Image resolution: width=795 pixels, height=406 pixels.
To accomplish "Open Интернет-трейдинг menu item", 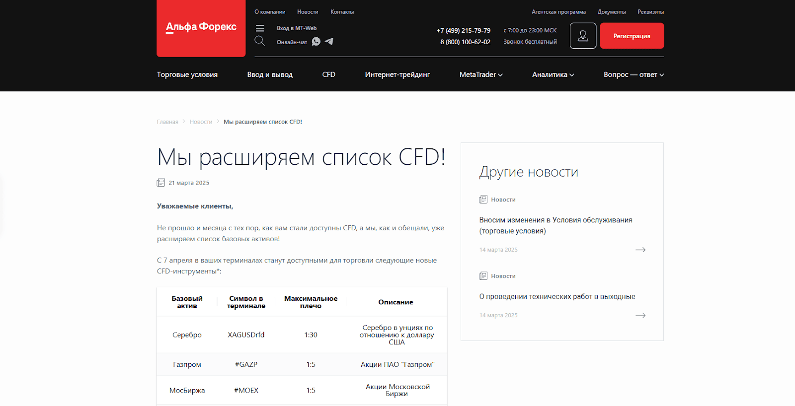I will point(397,74).
